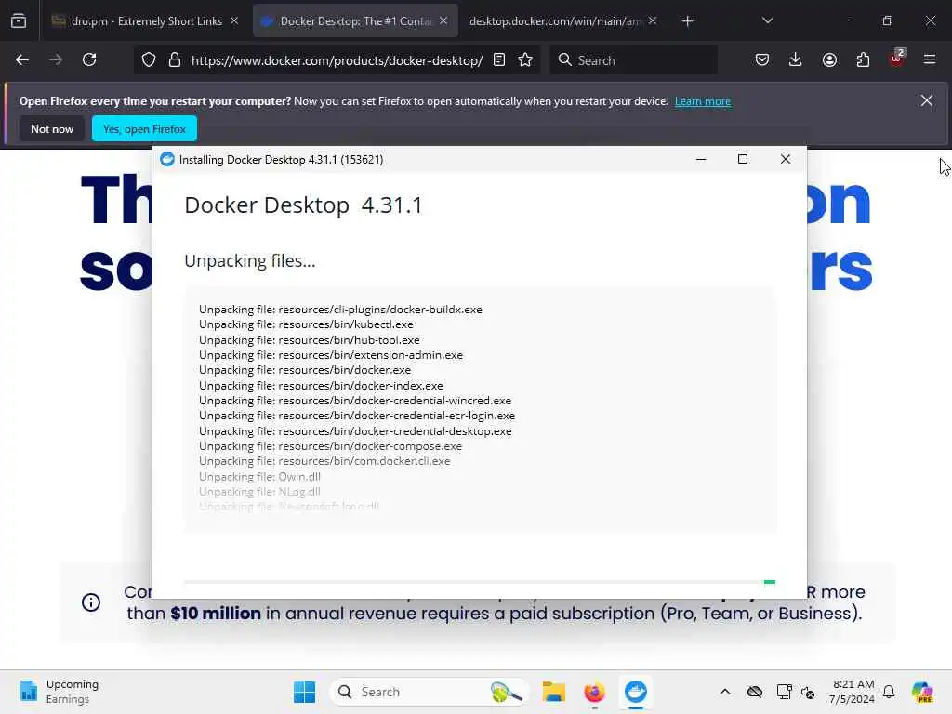Open clock and calendar at 8:21 AM
952x714 pixels.
coord(853,692)
